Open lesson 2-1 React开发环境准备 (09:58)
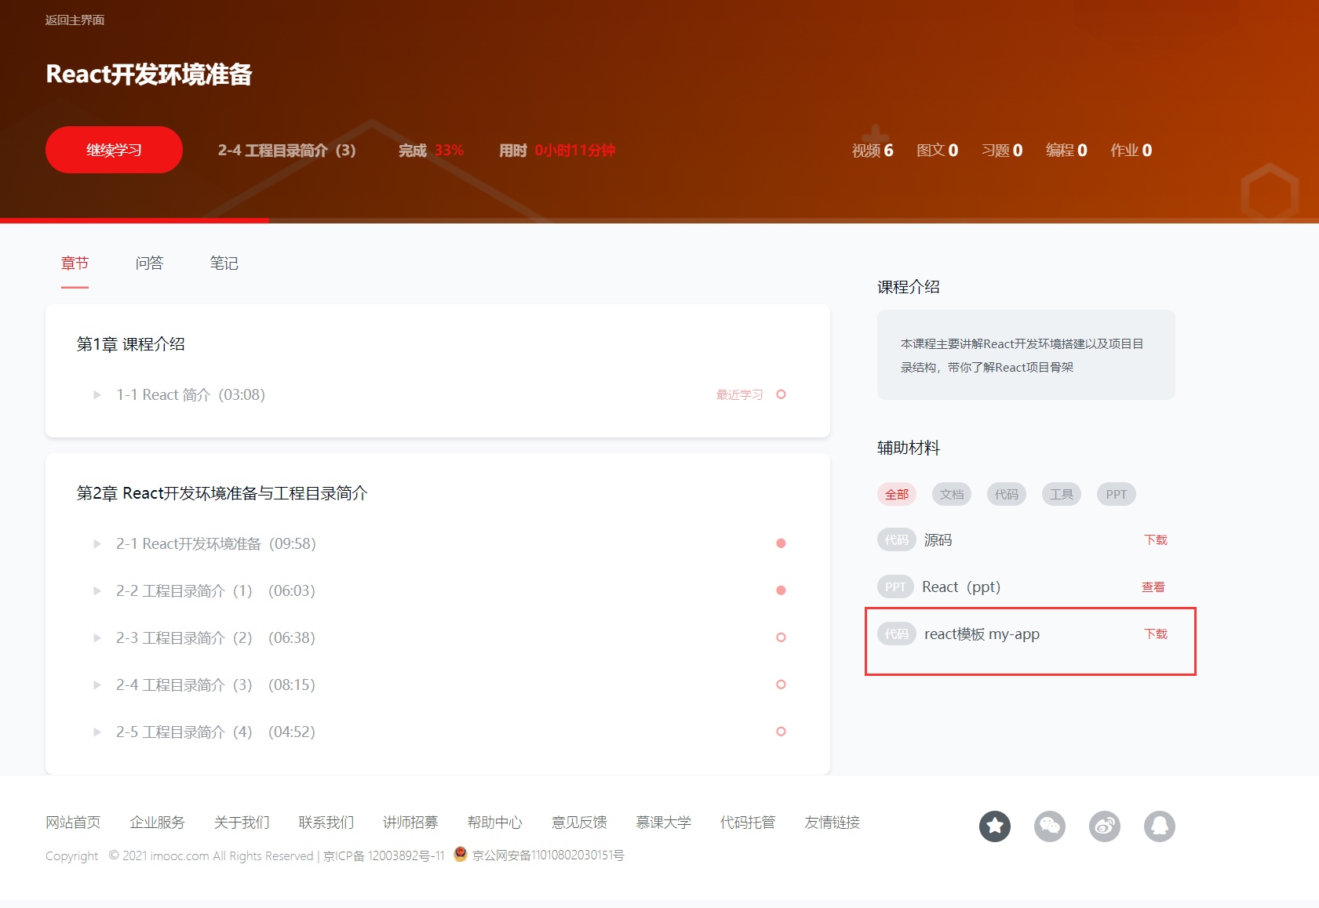This screenshot has height=908, width=1319. pos(216,543)
